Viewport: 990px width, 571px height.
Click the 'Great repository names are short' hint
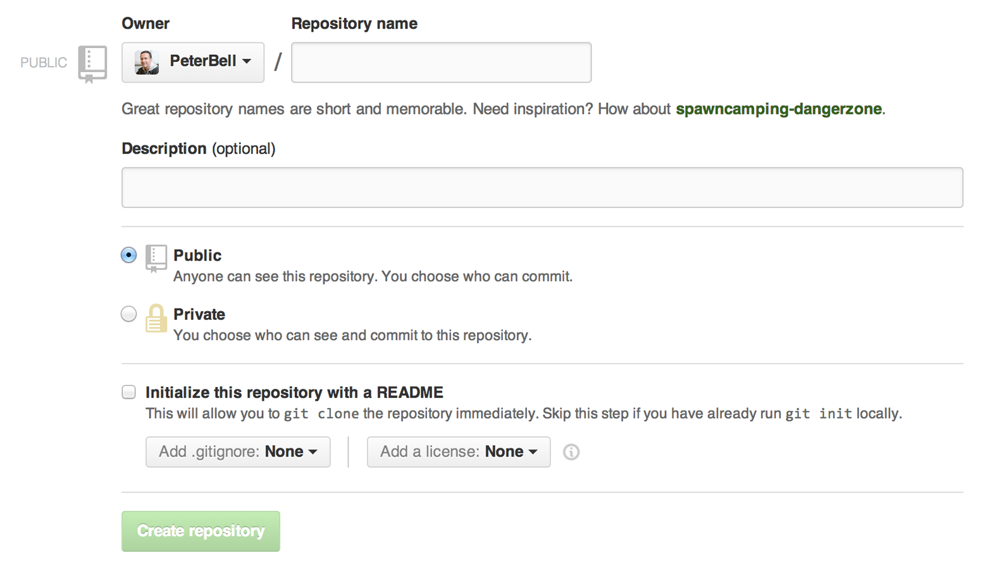pyautogui.click(x=504, y=109)
